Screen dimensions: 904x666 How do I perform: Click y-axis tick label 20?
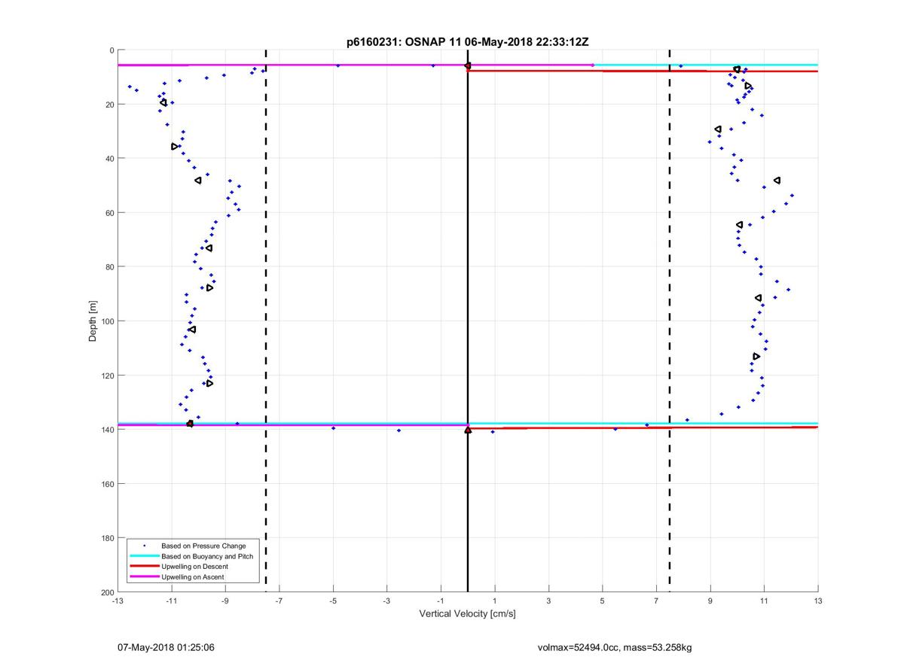pos(110,105)
